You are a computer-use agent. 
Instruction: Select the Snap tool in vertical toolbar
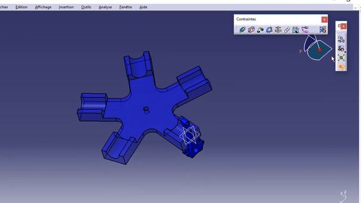pos(341,48)
